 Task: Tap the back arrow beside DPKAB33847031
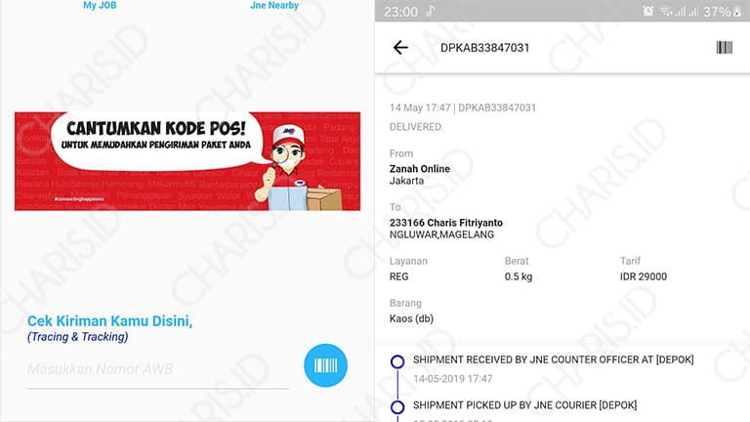(400, 47)
